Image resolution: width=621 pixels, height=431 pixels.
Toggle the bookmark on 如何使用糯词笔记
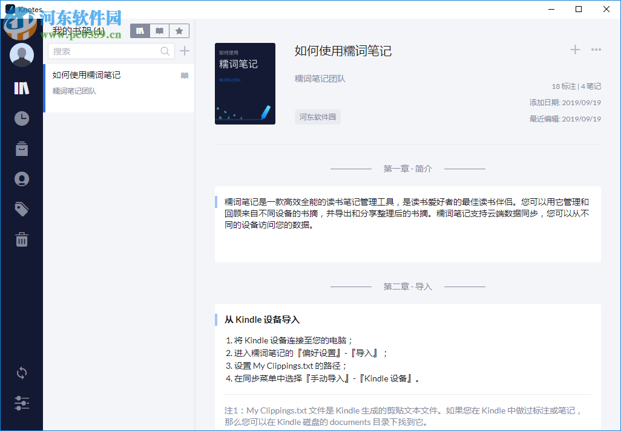(x=184, y=75)
